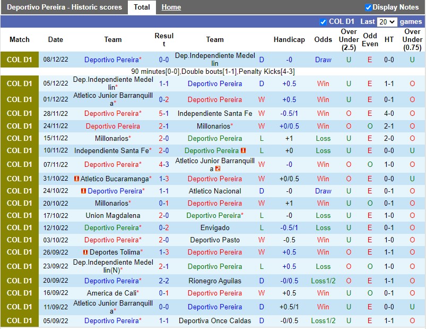This screenshot has height=329, width=426.
Task: Click the note icon next to Deportes Tolima
Action: pos(85,252)
